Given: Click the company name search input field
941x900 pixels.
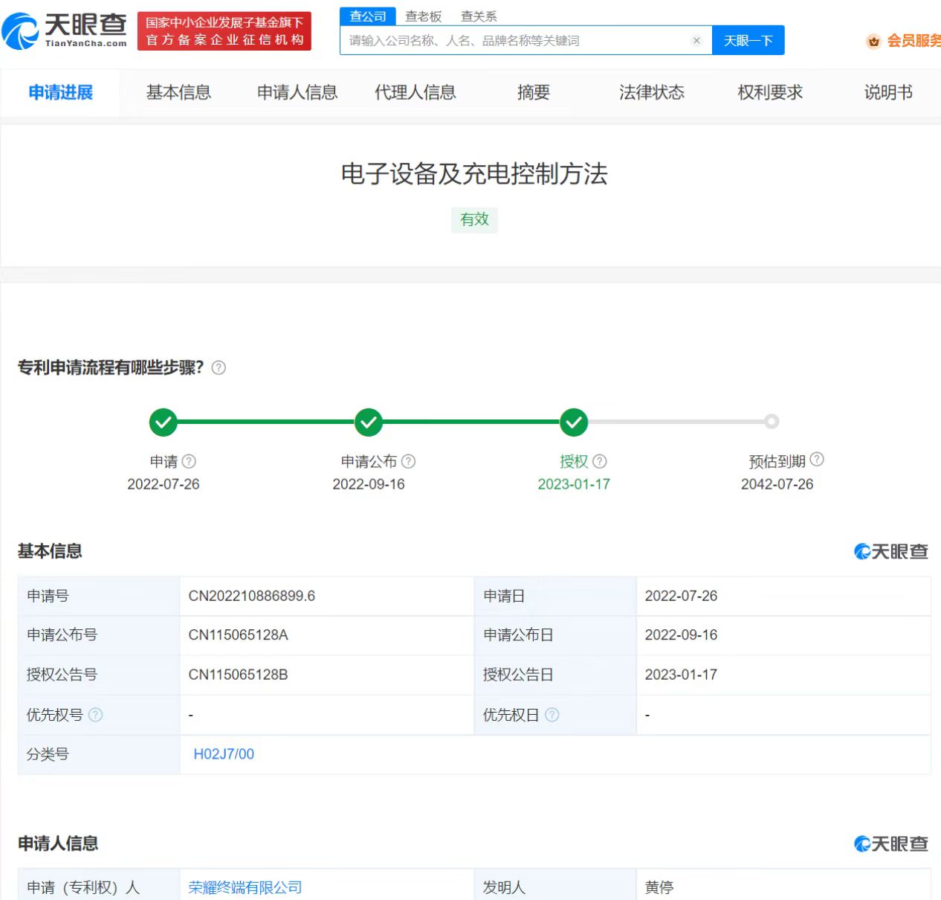Looking at the screenshot, I should coord(513,41).
